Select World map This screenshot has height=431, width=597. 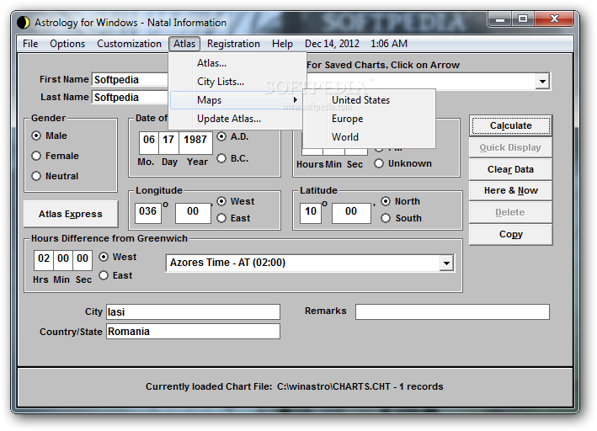click(370, 137)
